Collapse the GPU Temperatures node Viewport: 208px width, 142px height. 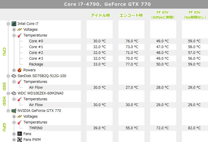(14, 122)
